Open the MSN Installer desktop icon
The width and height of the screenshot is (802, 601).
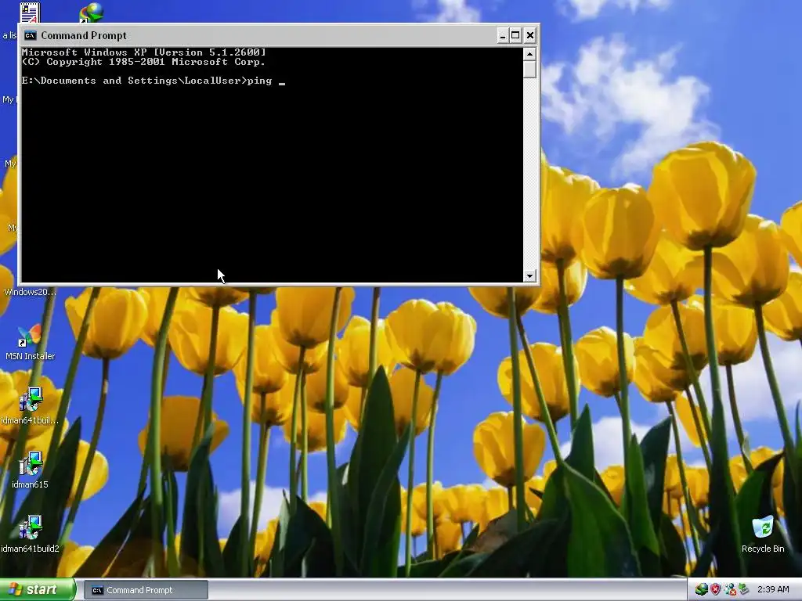coord(30,341)
